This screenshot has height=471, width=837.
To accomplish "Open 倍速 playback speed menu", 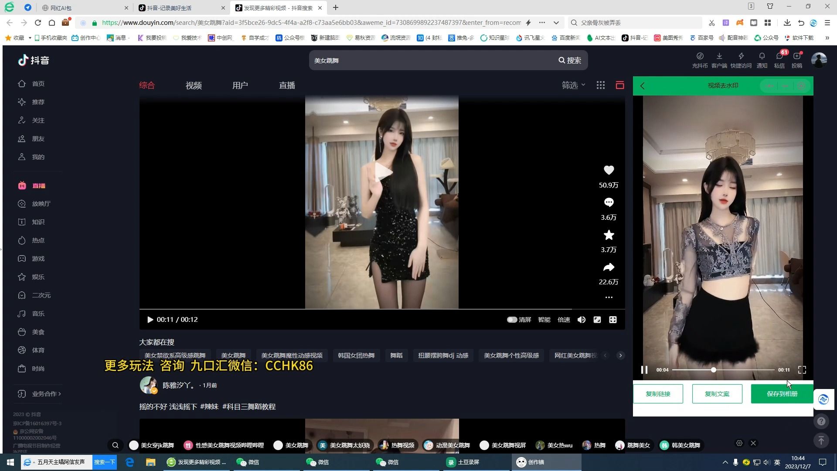I will [564, 320].
